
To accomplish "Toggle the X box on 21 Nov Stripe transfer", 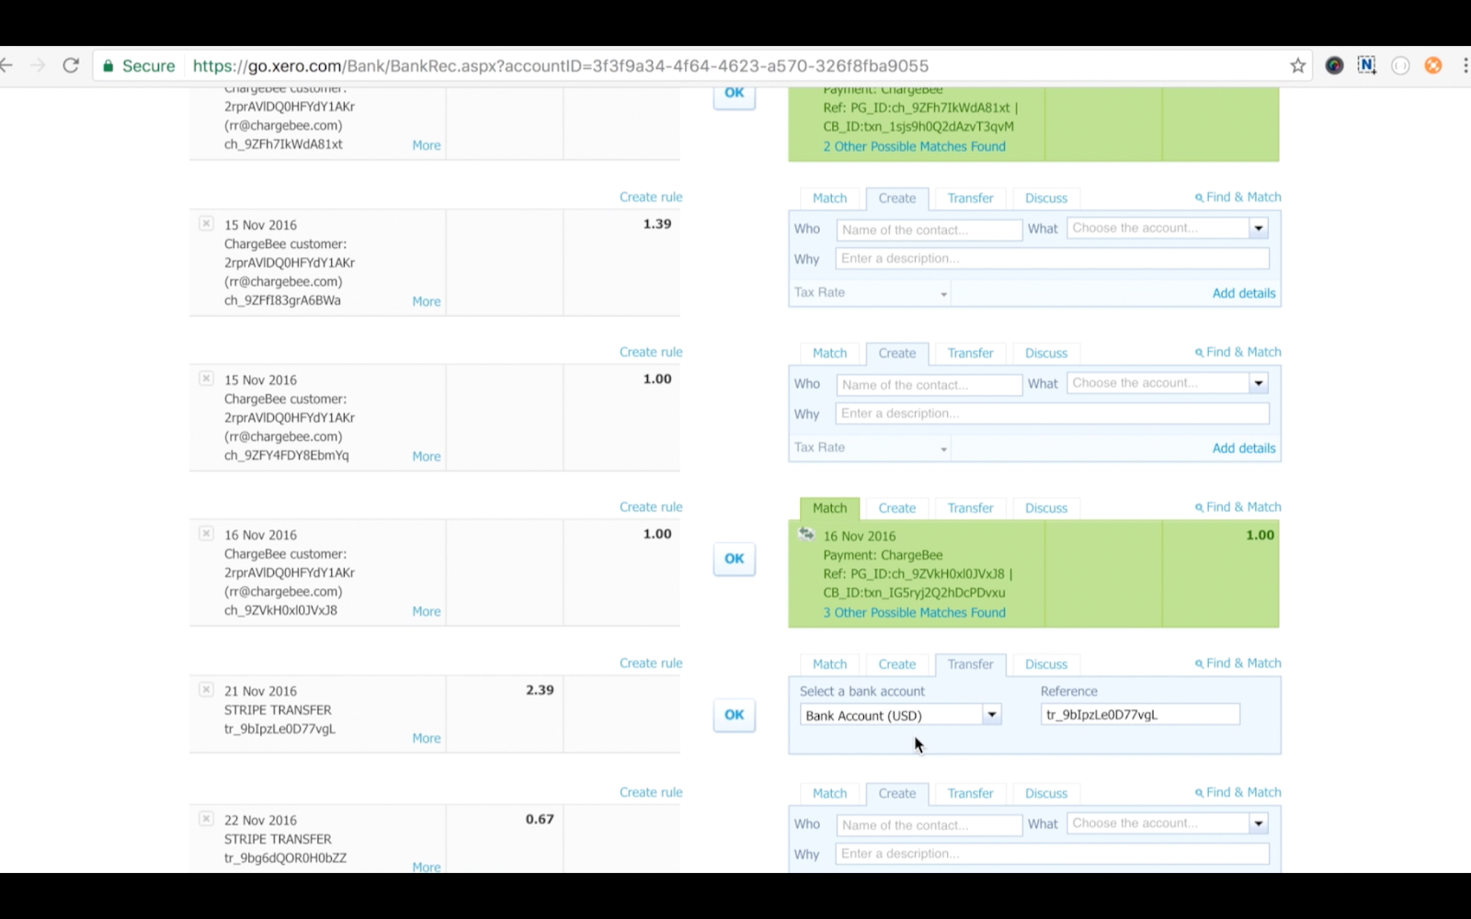I will pos(207,689).
